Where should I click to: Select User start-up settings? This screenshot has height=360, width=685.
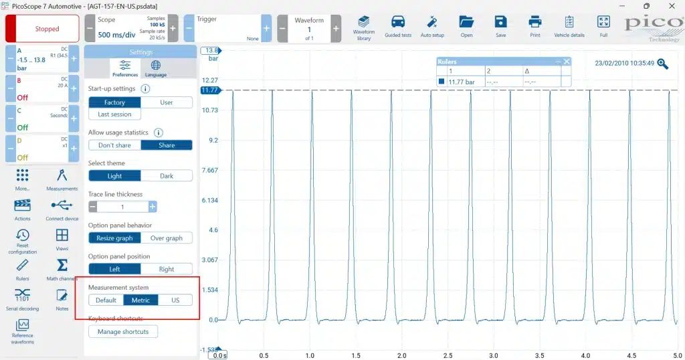click(x=167, y=102)
